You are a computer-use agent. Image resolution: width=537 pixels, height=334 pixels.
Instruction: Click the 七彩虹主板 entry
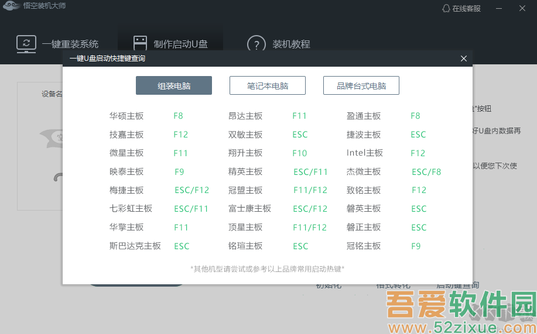(131, 208)
